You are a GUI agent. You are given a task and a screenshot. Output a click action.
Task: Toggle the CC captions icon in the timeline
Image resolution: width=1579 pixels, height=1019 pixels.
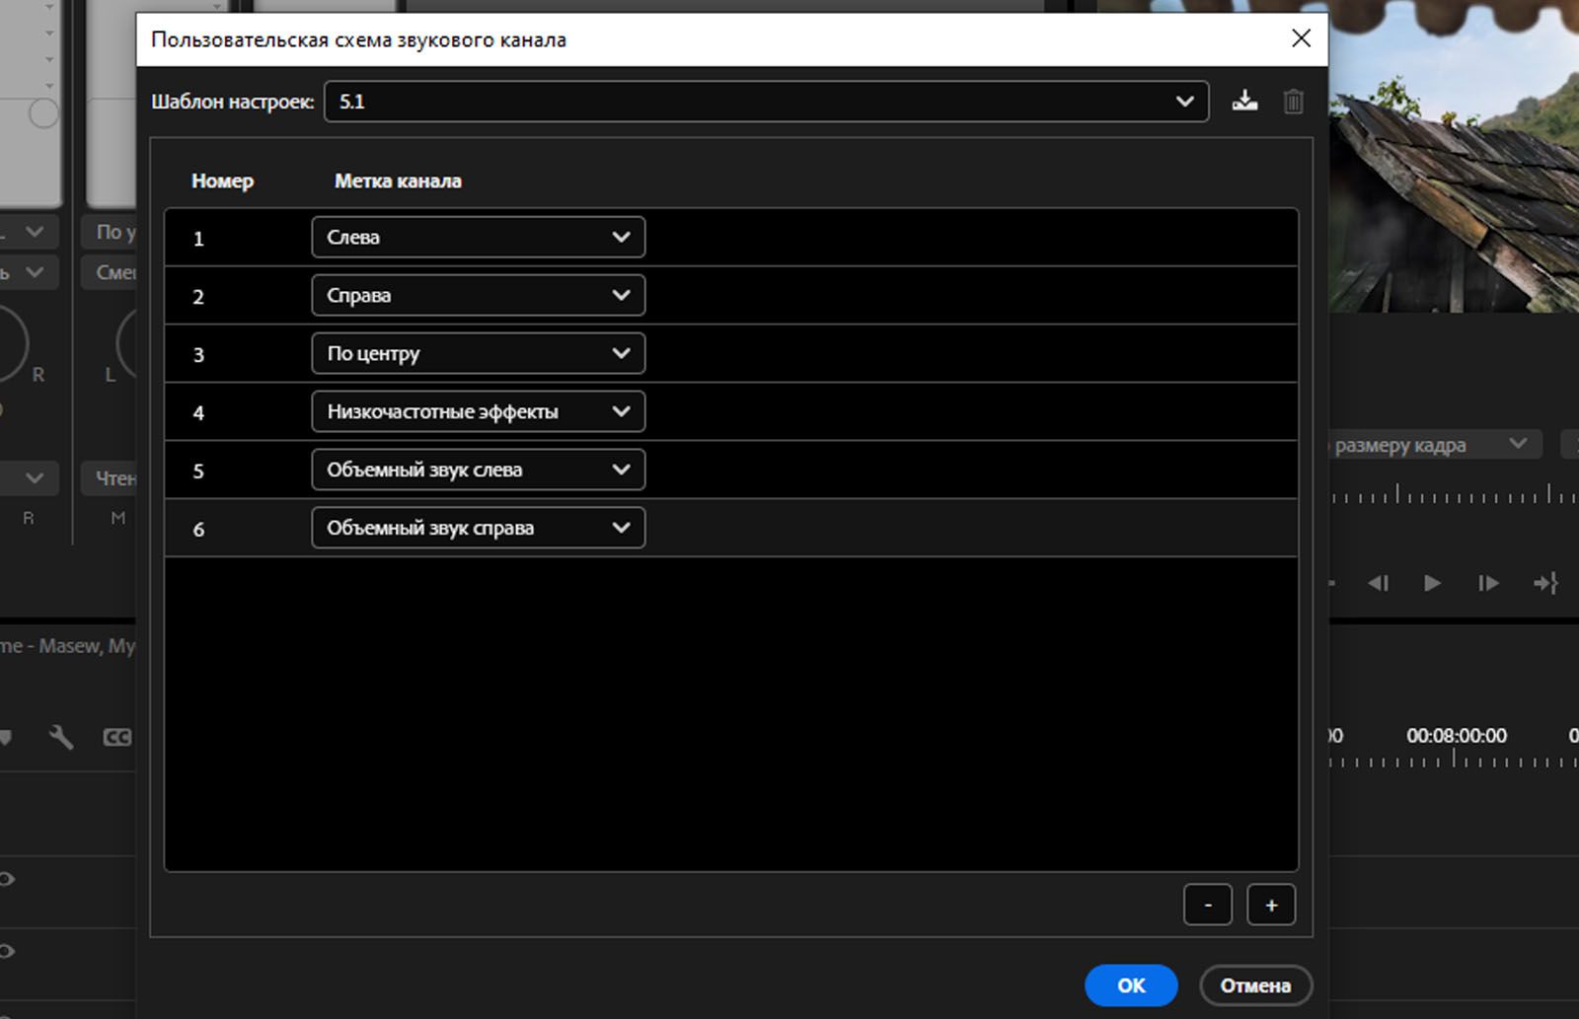(x=116, y=737)
